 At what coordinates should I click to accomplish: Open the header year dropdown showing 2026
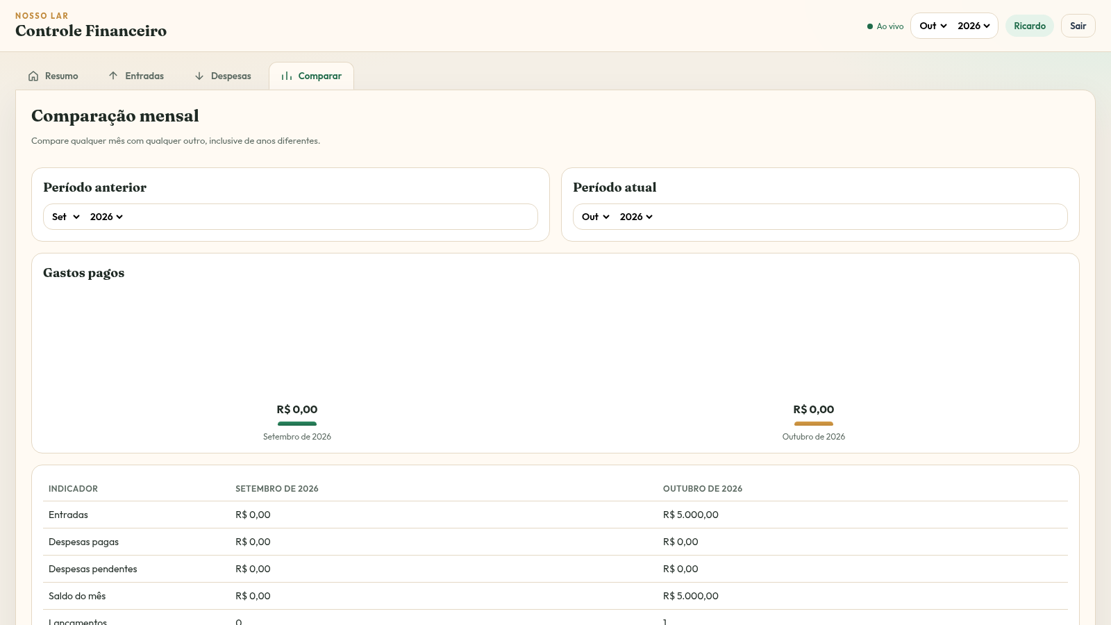[x=974, y=26]
